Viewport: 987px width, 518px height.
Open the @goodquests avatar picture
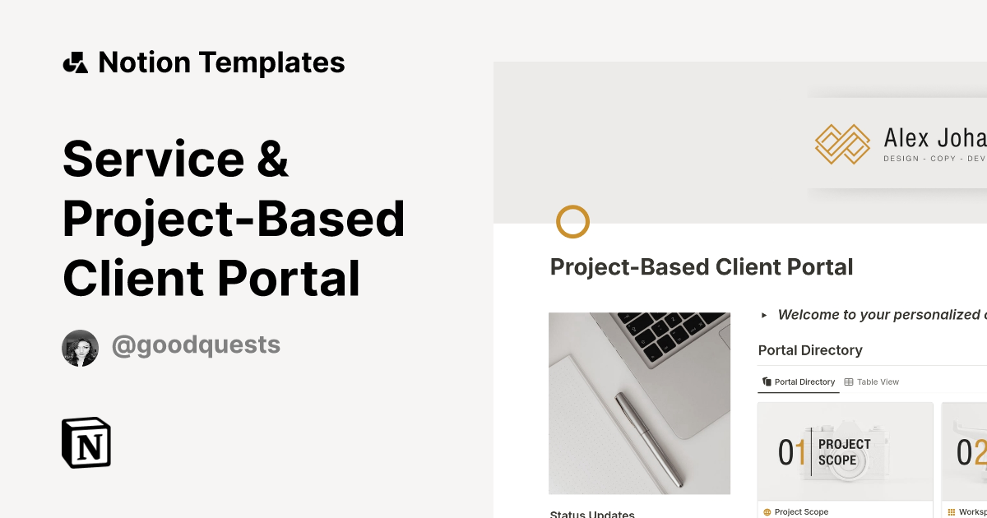point(80,347)
